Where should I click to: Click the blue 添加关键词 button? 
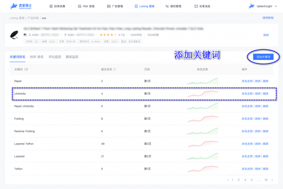point(263,57)
